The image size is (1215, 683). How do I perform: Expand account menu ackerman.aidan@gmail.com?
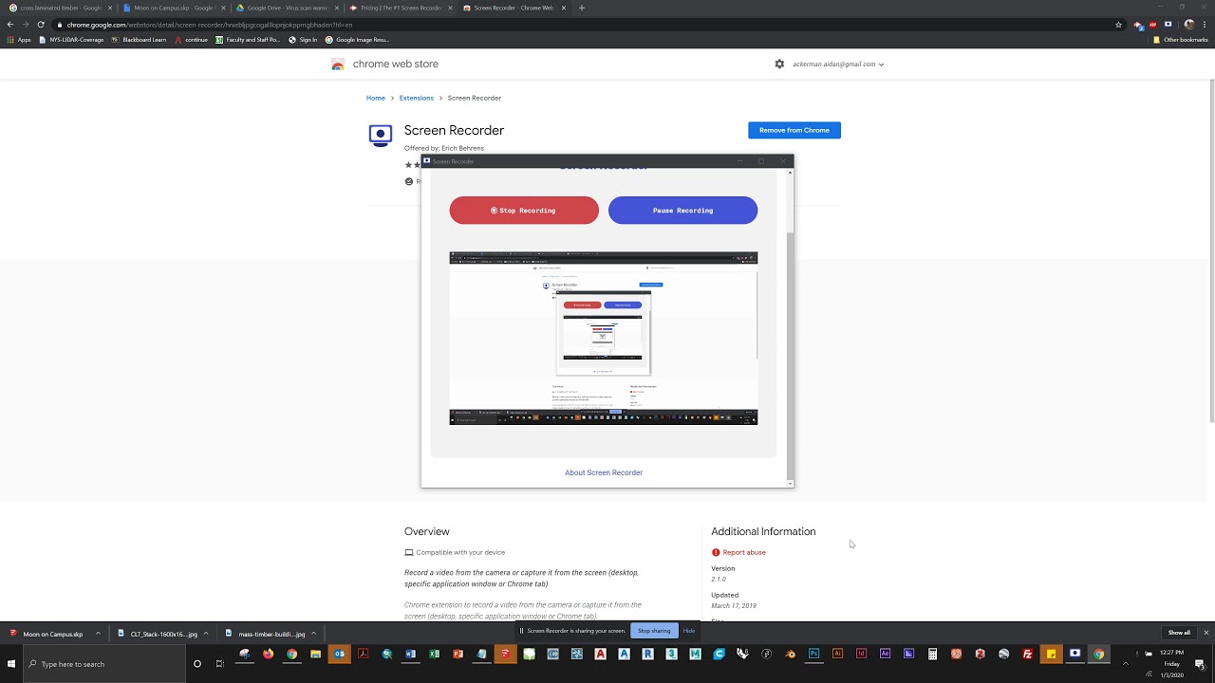(x=838, y=64)
